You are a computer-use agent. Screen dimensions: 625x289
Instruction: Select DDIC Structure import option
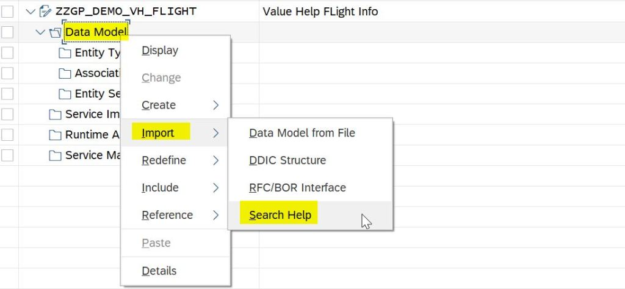point(287,160)
